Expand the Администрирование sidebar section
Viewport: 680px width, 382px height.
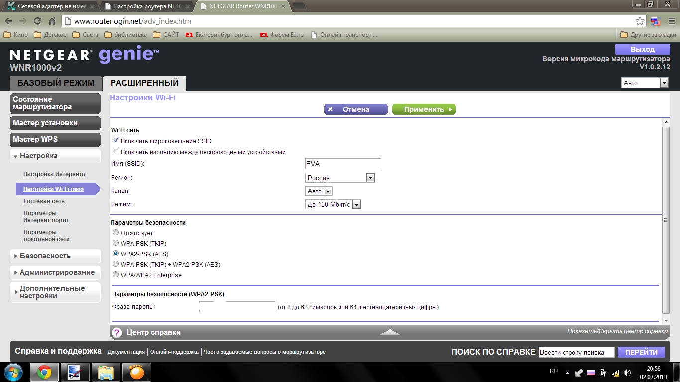tap(55, 272)
